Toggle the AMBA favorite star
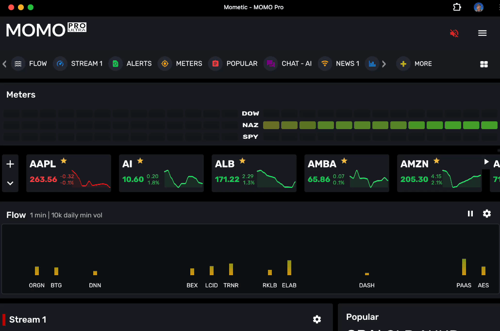The height and width of the screenshot is (331, 500). (x=344, y=161)
